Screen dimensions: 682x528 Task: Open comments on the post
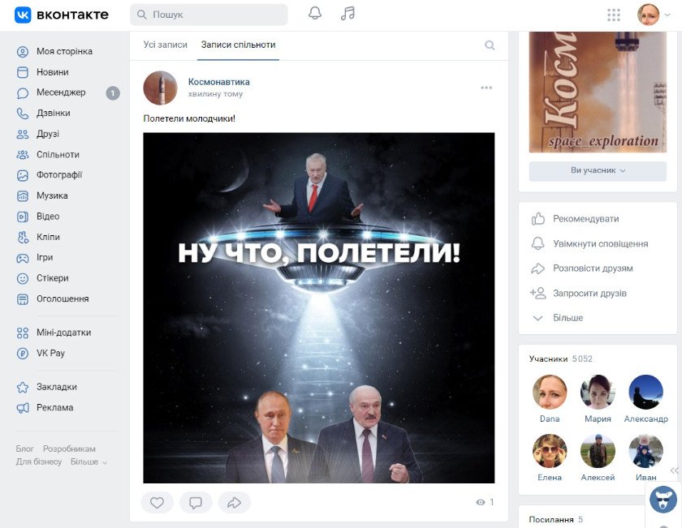[x=196, y=503]
